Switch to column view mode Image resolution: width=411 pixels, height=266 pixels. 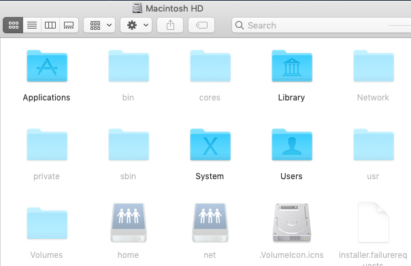50,25
